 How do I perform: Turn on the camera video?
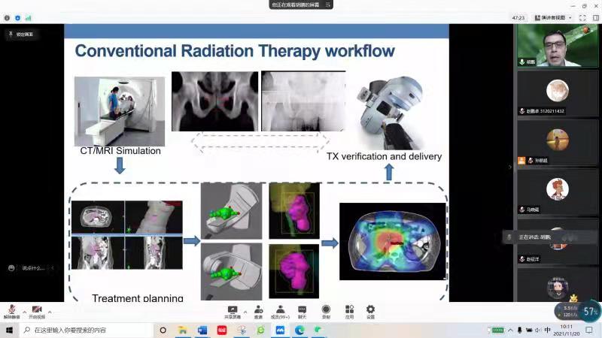click(37, 309)
